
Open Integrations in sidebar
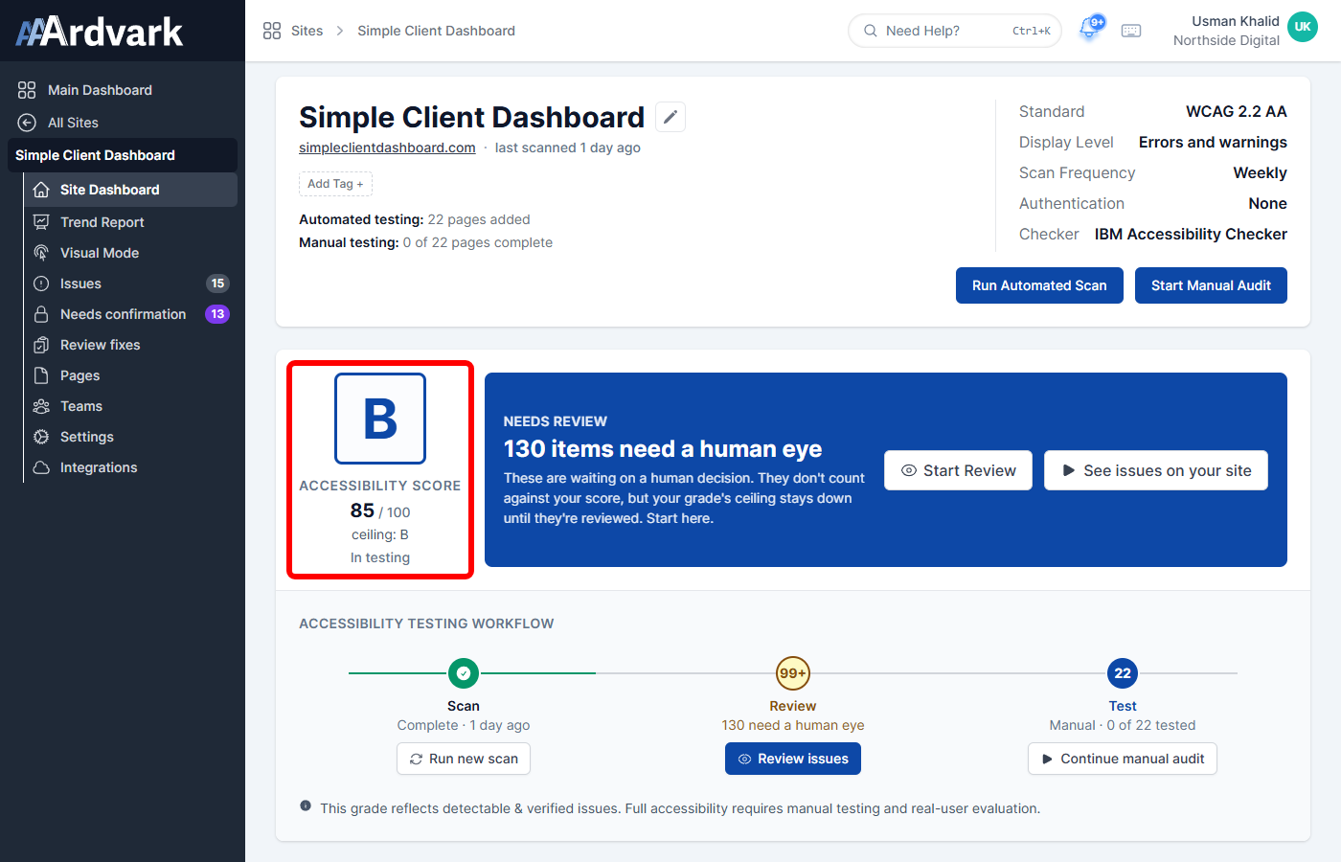(130, 467)
